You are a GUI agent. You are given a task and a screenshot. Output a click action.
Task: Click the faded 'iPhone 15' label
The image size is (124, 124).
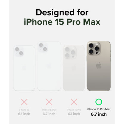tap(24, 110)
